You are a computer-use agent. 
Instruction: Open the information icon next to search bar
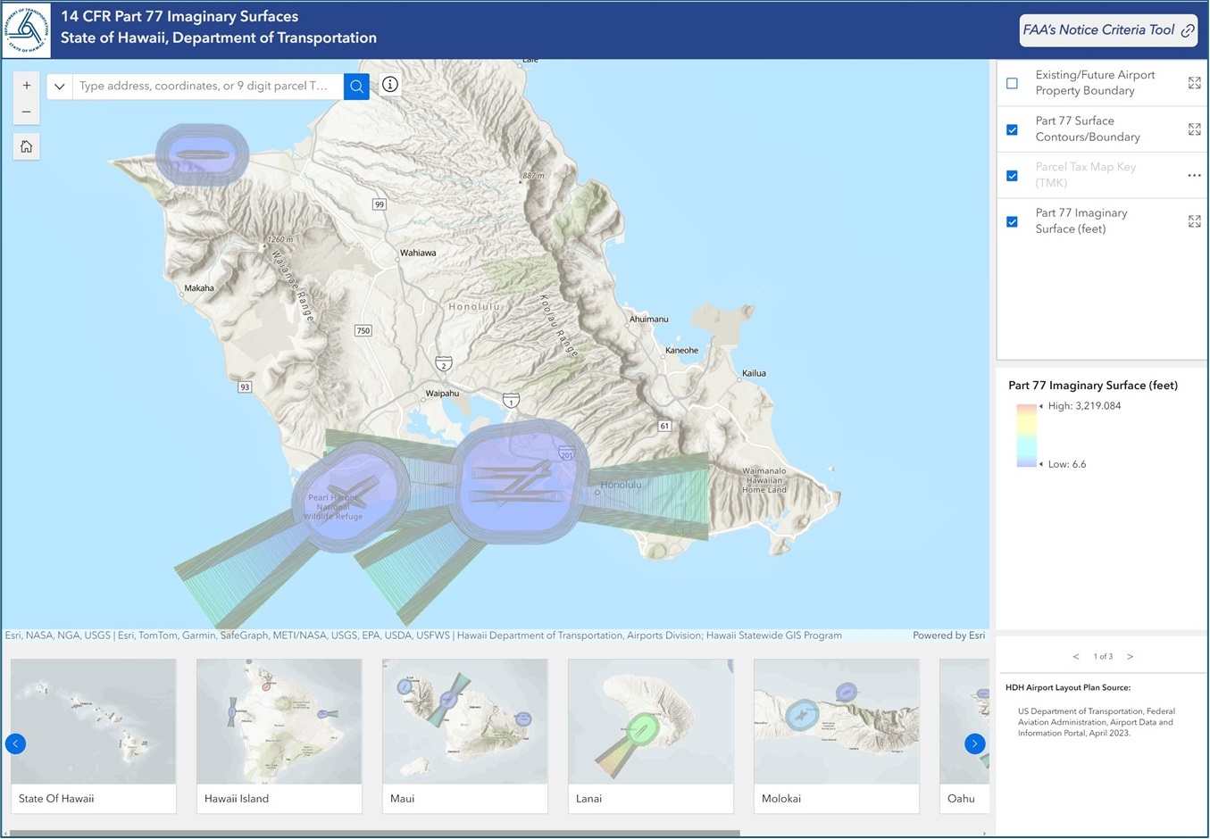(x=389, y=84)
